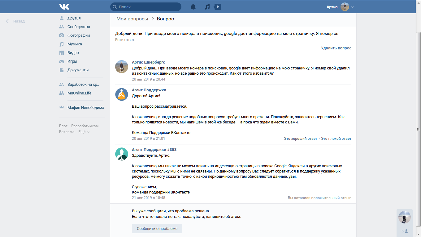This screenshot has width=421, height=237.
Task: Click the Игры gamepad icon
Action: 62,61
